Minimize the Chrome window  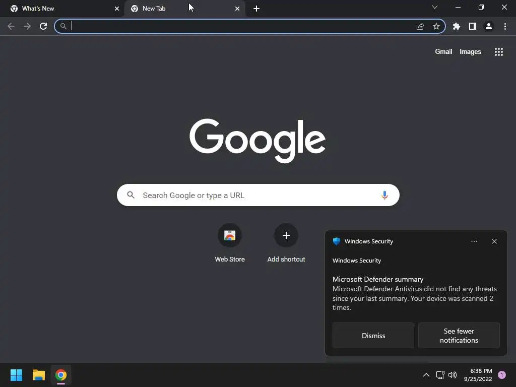(458, 7)
